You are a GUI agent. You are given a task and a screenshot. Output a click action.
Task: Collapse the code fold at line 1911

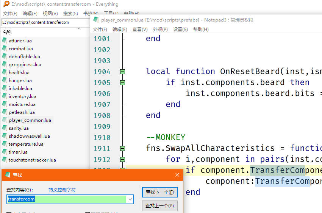pos(122,148)
